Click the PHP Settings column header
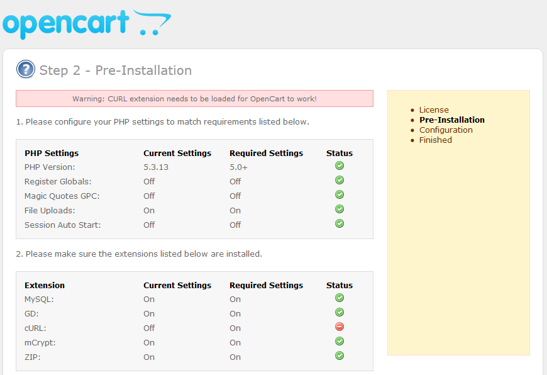 52,153
